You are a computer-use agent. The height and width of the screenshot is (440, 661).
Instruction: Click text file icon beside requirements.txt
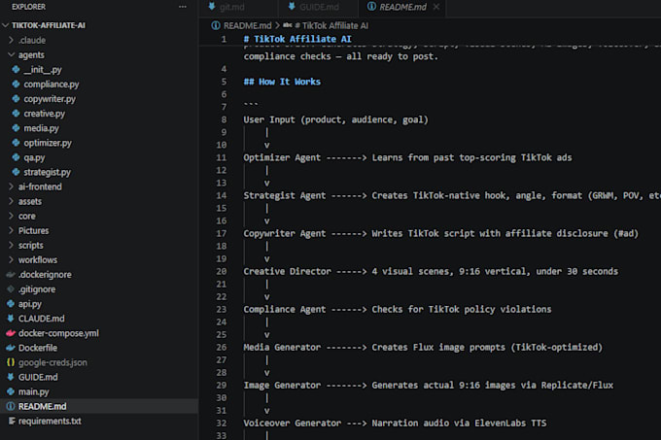12,421
